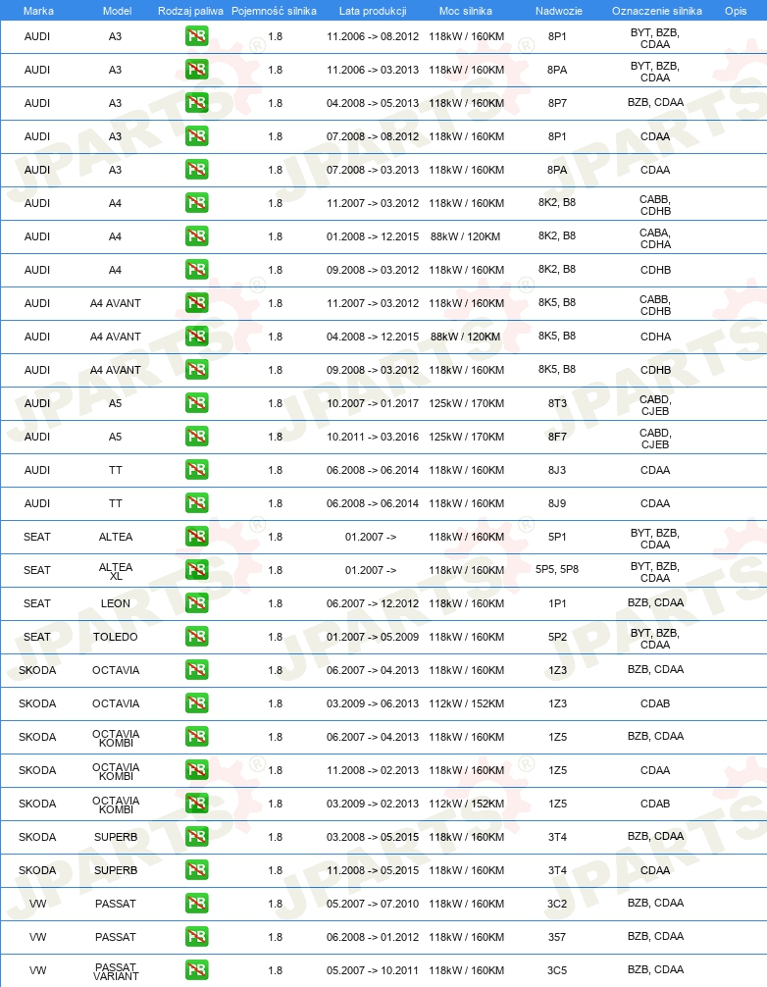This screenshot has height=987, width=767.
Task: Click the Marka column header
Action: pos(38,11)
